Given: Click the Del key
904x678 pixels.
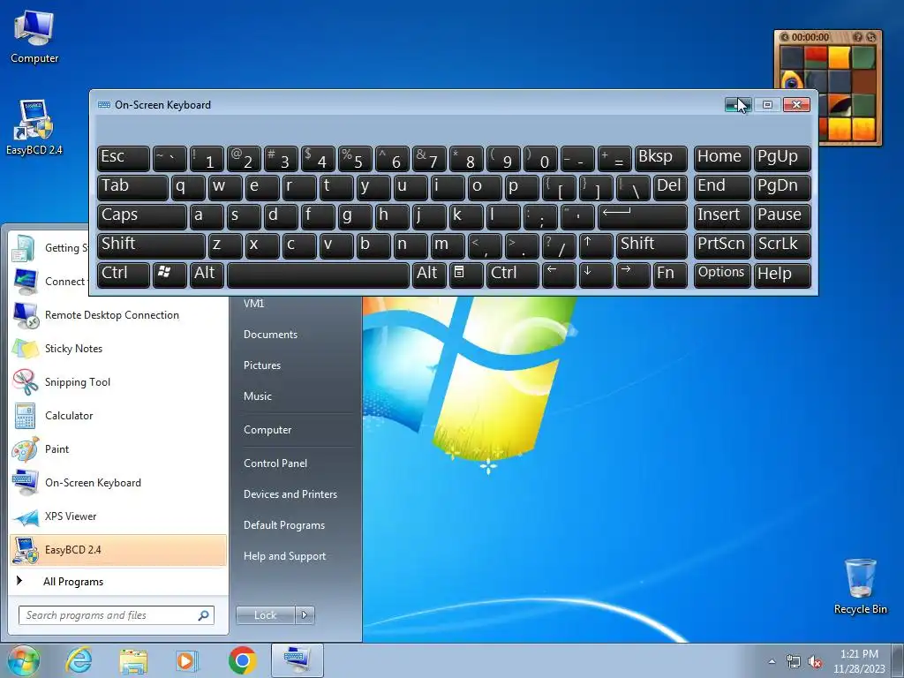Looking at the screenshot, I should 670,187.
